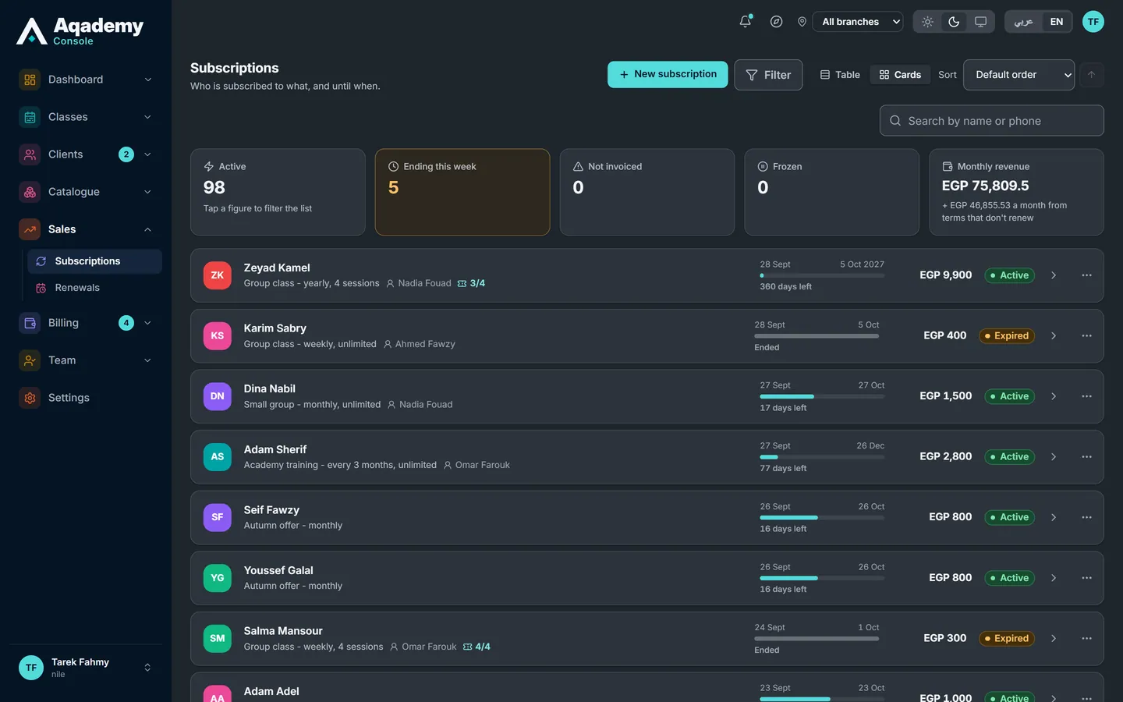The height and width of the screenshot is (702, 1123).
Task: Toggle sort direction arrow button
Action: (x=1092, y=75)
